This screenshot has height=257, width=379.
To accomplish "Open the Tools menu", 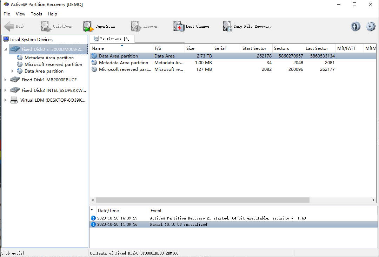I will point(36,14).
